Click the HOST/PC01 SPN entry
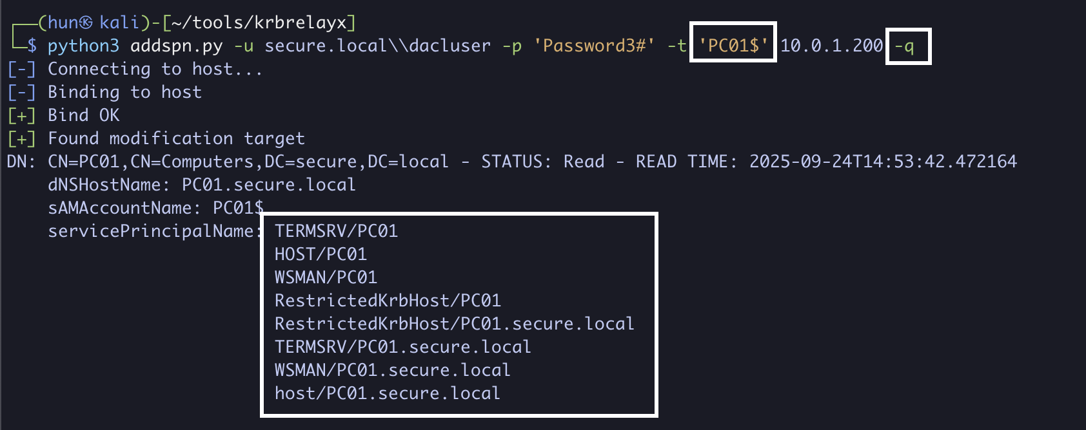Viewport: 1086px width, 430px height. point(321,254)
